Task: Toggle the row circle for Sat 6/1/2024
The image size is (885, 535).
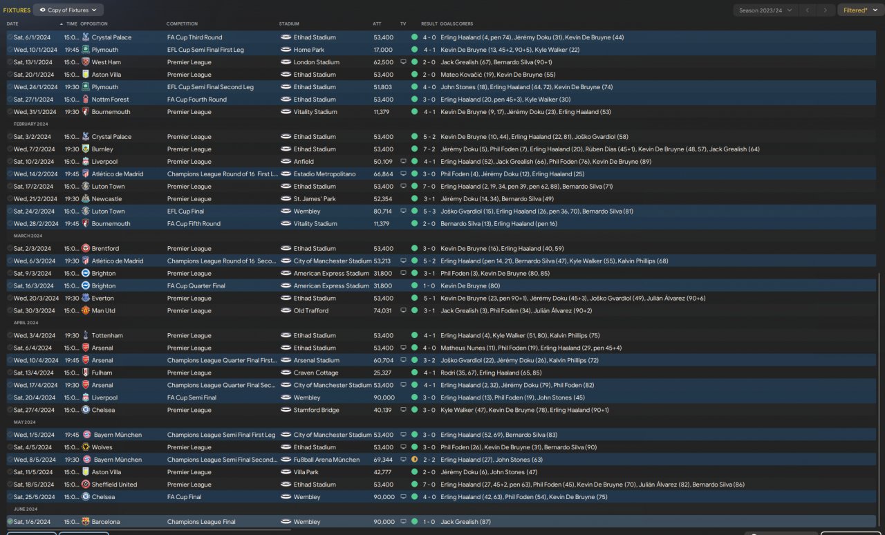Action: click(10, 37)
